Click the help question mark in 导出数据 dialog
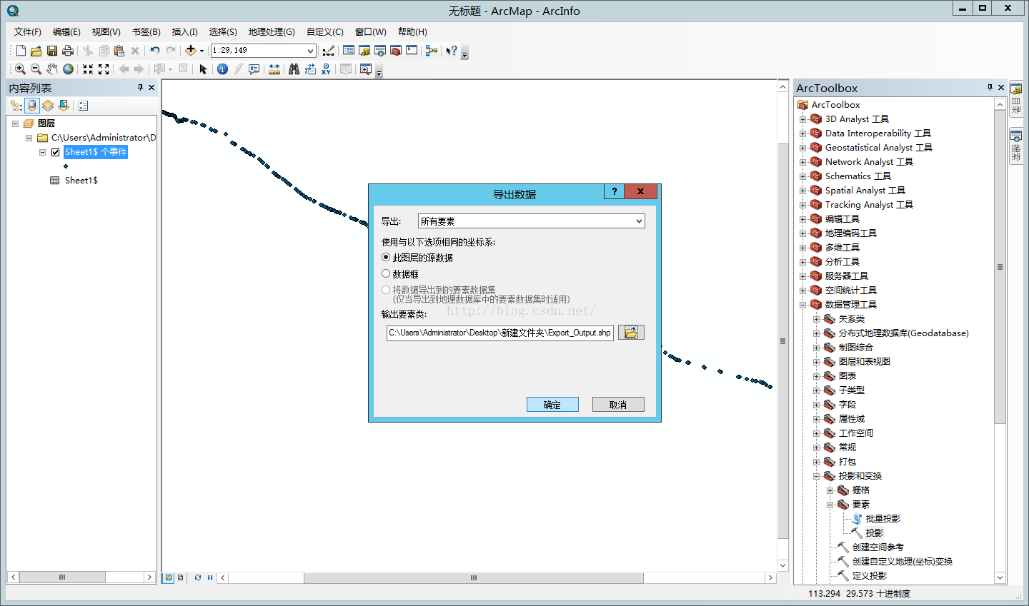The height and width of the screenshot is (606, 1029). click(614, 191)
